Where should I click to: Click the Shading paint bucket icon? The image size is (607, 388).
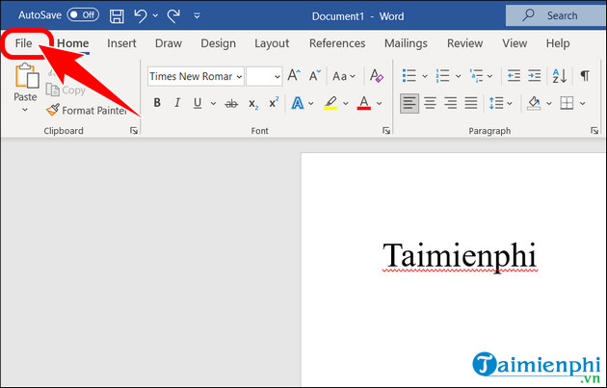(x=534, y=103)
